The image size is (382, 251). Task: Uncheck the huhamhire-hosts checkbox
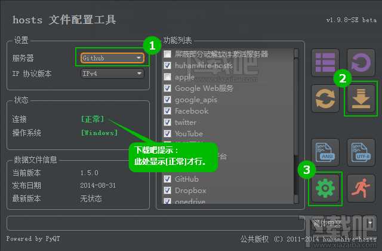168,66
